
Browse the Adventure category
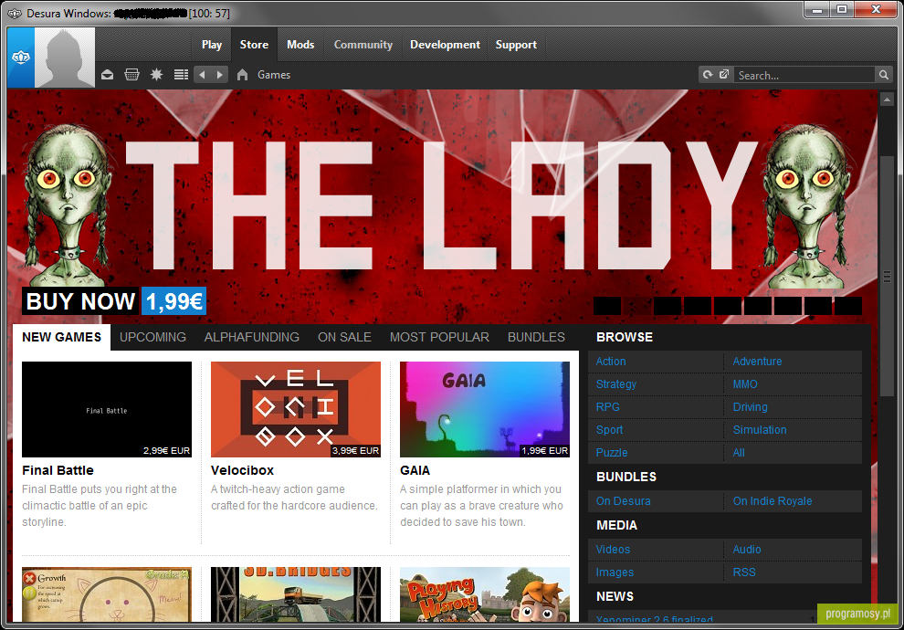point(757,362)
